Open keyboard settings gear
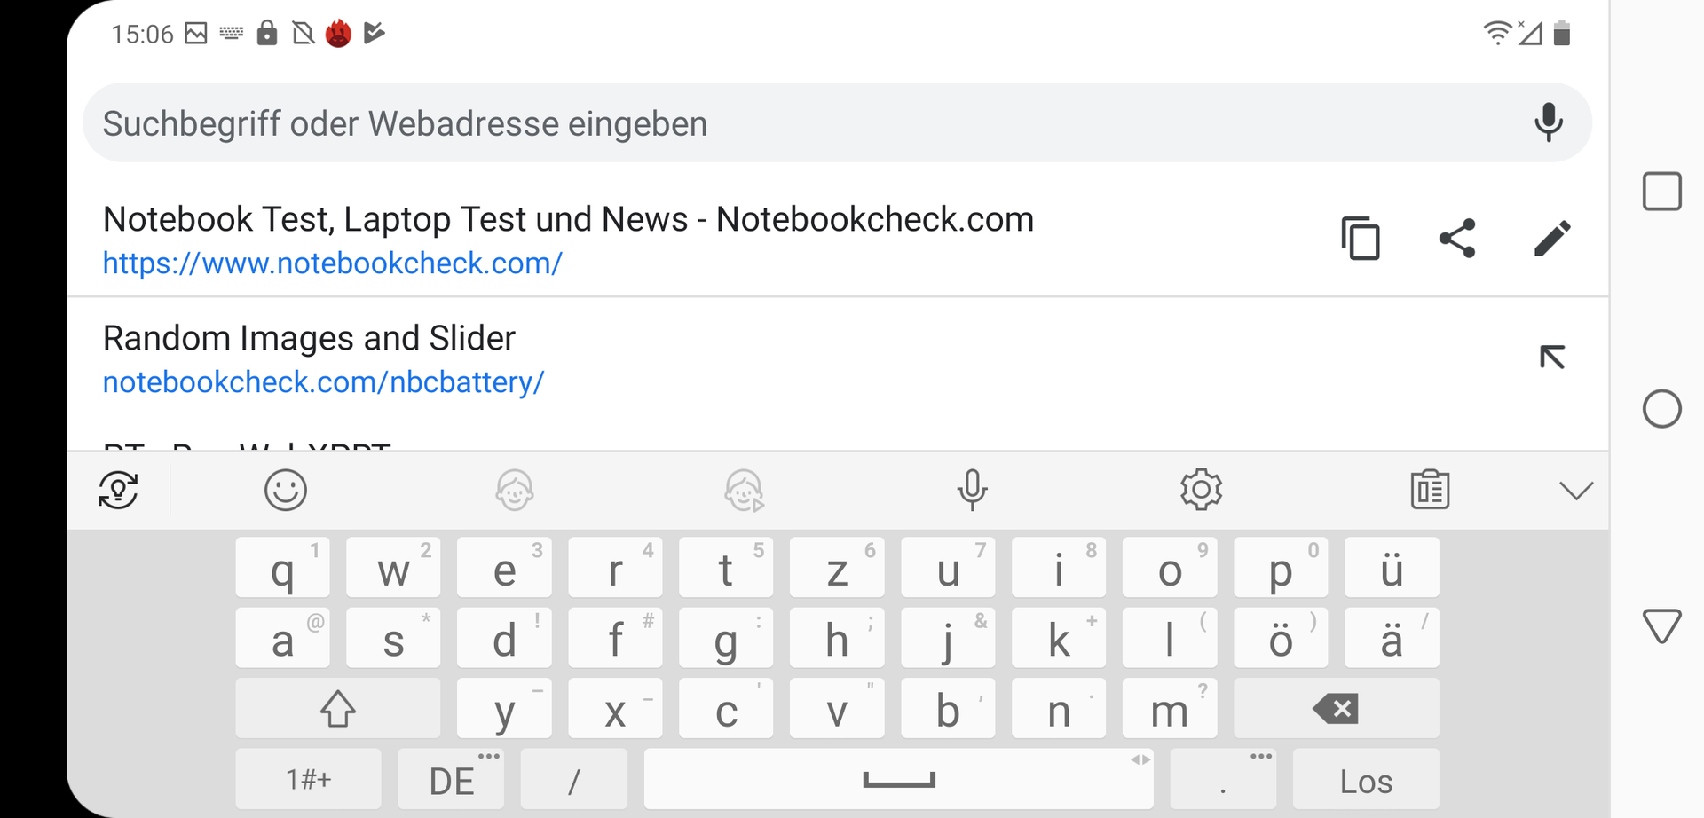Image resolution: width=1704 pixels, height=818 pixels. tap(1201, 490)
